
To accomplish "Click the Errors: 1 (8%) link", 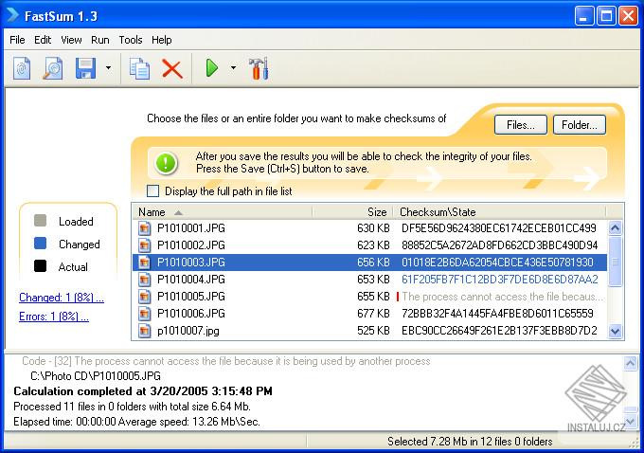I will tap(54, 317).
